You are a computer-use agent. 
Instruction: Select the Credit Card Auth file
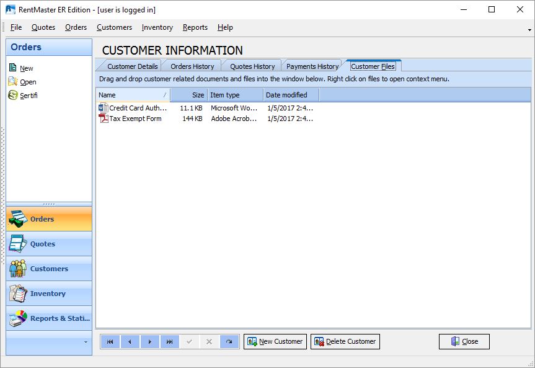[x=138, y=108]
